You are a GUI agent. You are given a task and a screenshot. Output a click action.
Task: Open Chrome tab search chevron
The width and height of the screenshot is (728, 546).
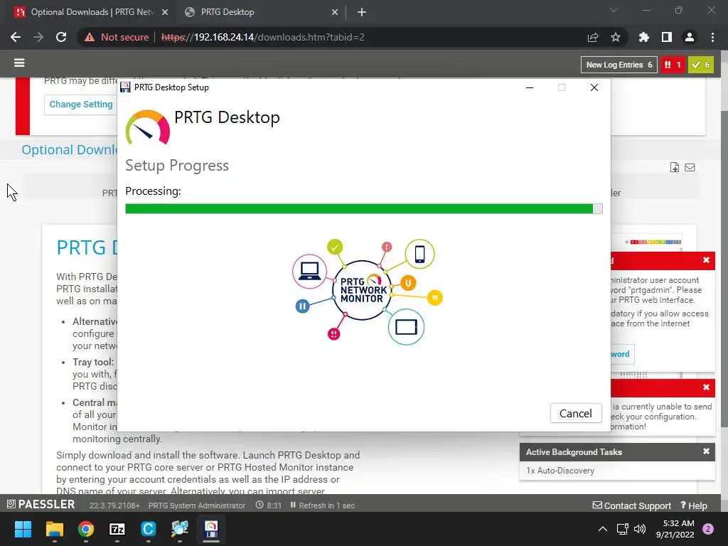click(614, 10)
